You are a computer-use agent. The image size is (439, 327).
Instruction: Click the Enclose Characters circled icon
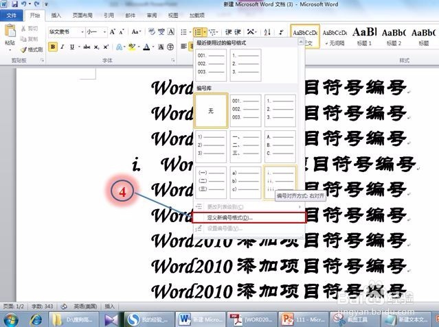tap(170, 47)
